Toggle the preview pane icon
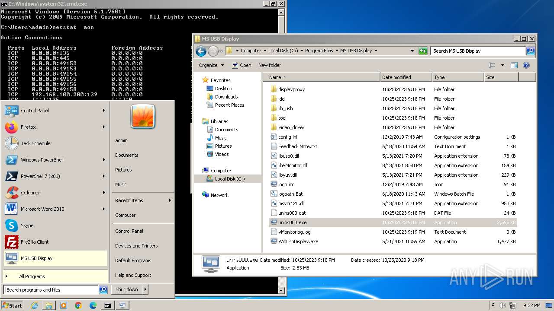 coord(514,65)
